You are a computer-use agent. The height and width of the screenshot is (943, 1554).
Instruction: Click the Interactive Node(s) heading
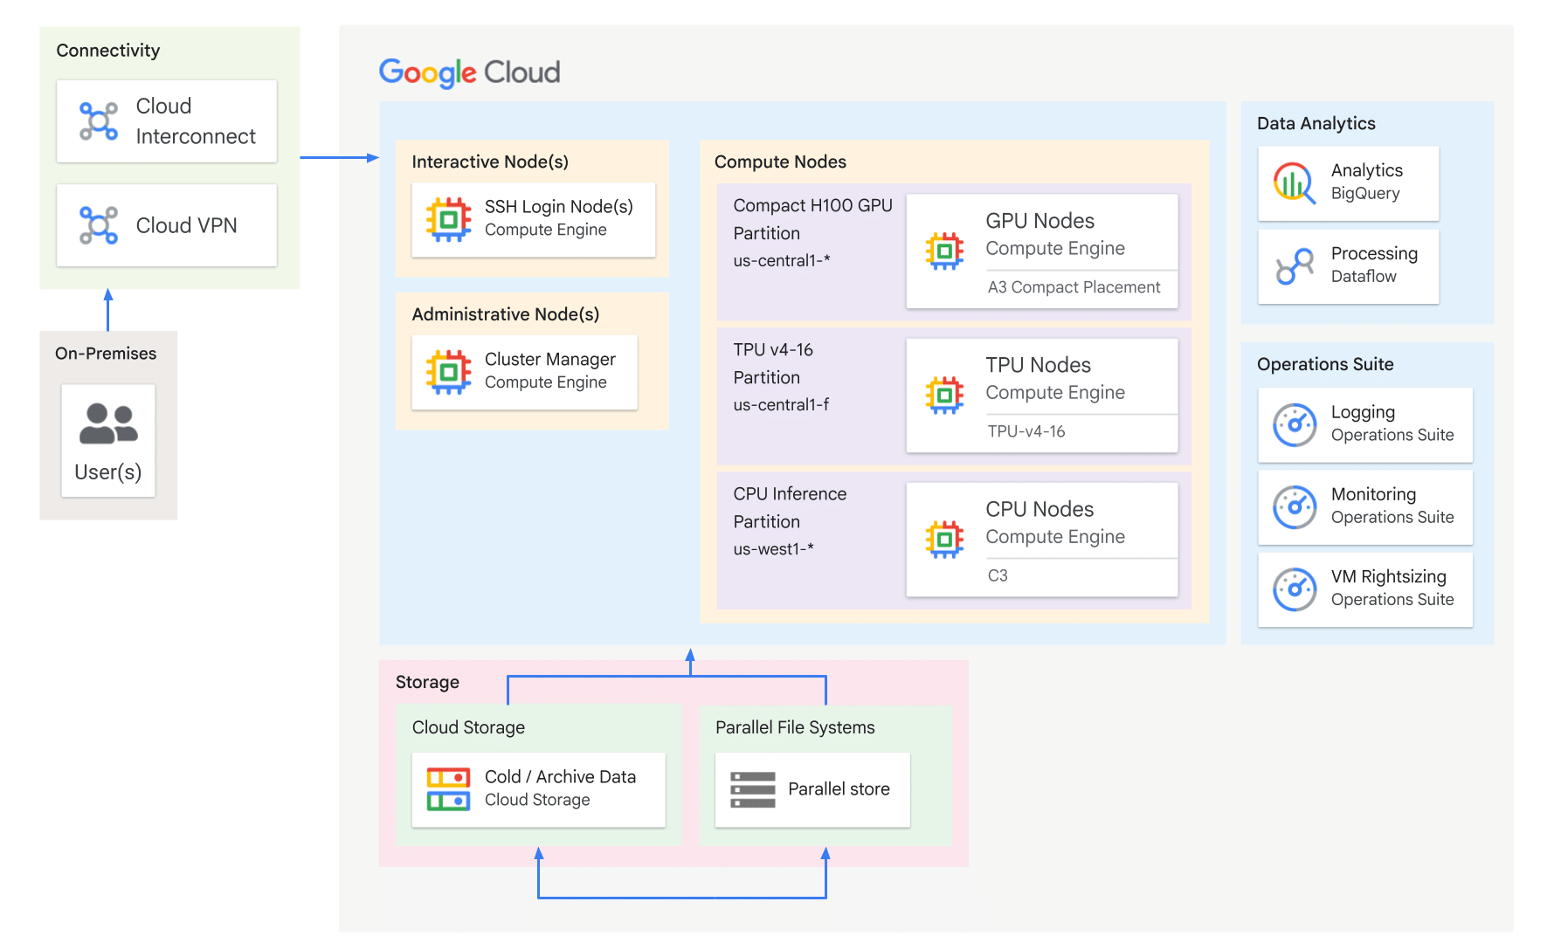click(490, 162)
